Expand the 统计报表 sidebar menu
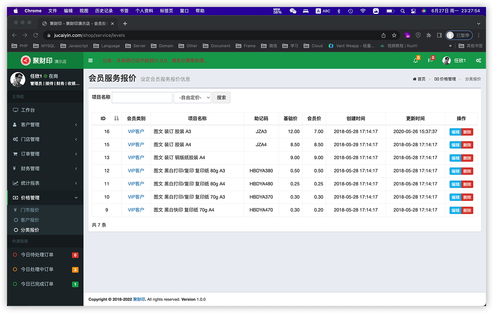The width and height of the screenshot is (493, 313). point(45,183)
